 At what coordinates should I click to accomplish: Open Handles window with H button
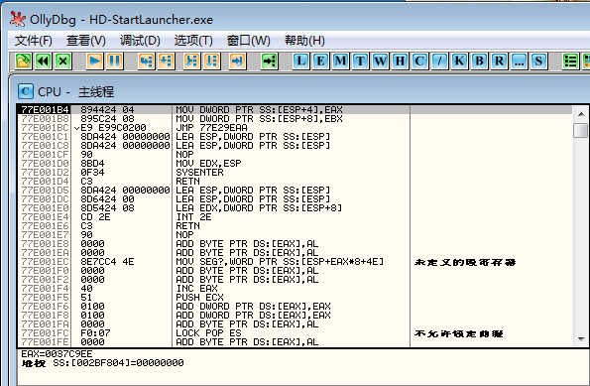point(400,61)
